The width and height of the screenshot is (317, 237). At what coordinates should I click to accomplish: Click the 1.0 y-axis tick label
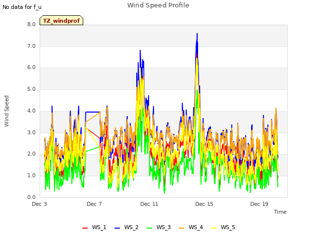pyautogui.click(x=31, y=176)
